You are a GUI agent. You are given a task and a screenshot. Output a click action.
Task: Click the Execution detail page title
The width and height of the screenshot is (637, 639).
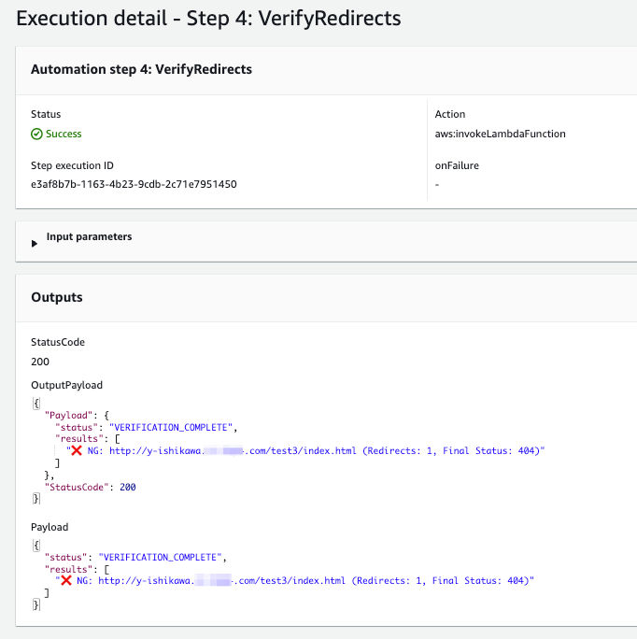coord(208,19)
